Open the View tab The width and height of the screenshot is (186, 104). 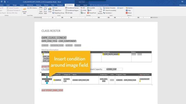pyautogui.click(x=53, y=5)
